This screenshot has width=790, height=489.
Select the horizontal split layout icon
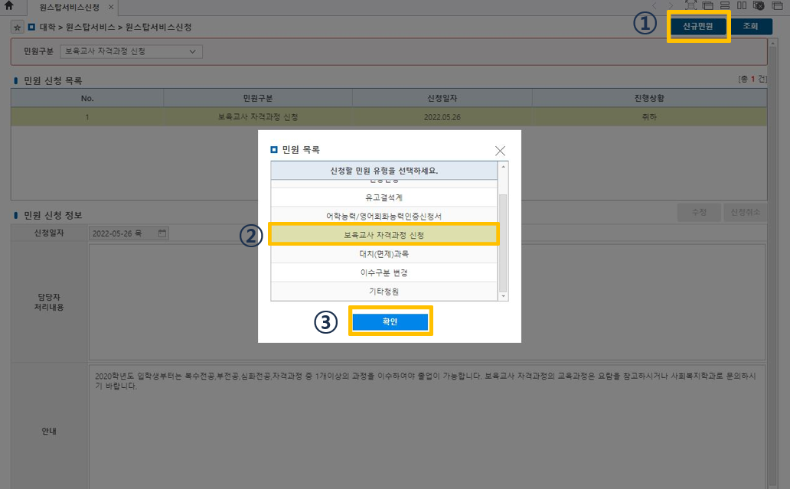coord(724,6)
